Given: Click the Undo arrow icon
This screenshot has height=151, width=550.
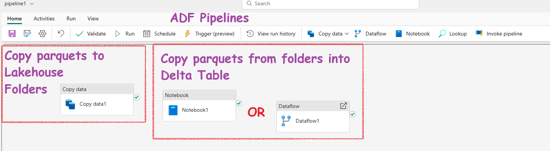Looking at the screenshot, I should 61,34.
